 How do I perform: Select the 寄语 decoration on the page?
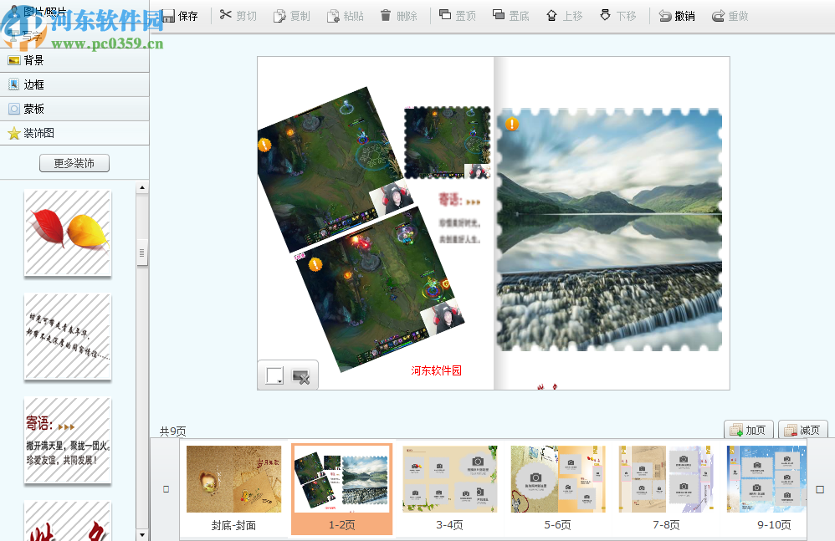(x=459, y=218)
